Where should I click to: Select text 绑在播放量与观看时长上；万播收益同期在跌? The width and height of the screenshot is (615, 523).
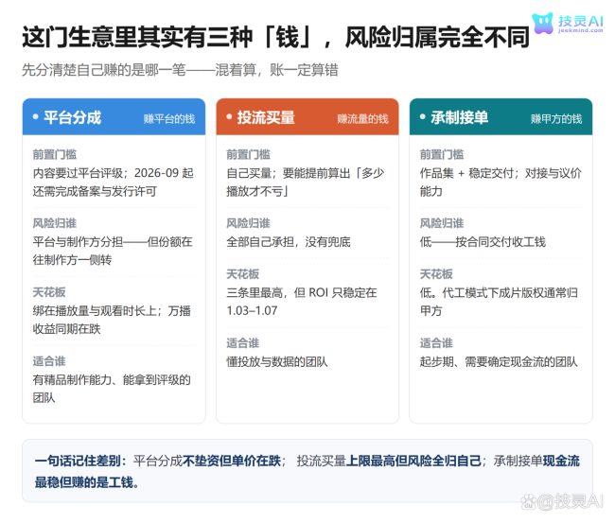coord(112,320)
